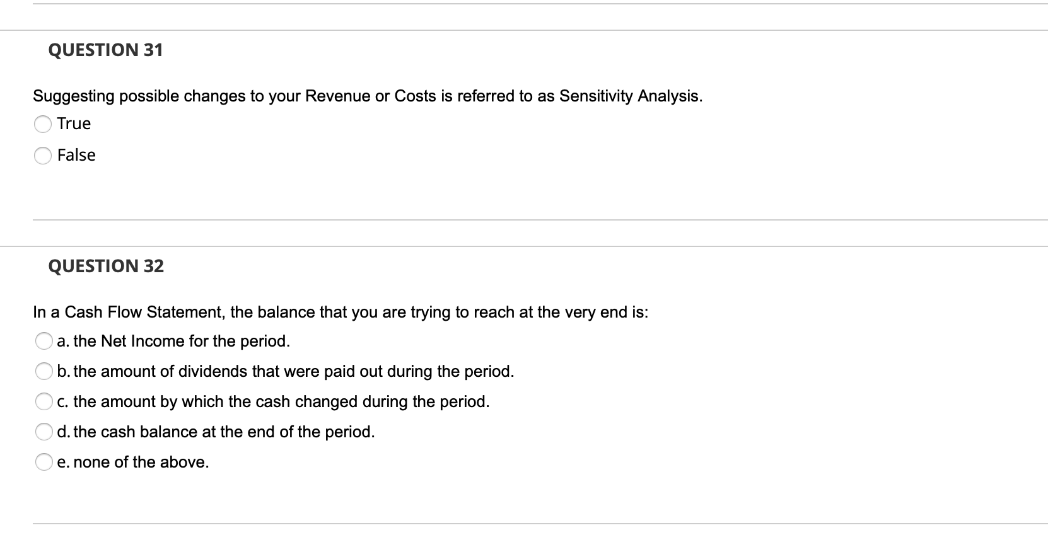Click the QUESTION 31 heading

[107, 50]
